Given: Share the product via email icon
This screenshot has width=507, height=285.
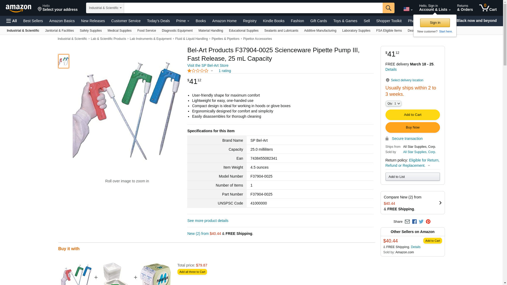Looking at the screenshot, I should click(x=407, y=222).
